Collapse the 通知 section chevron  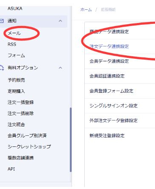coord(60,21)
